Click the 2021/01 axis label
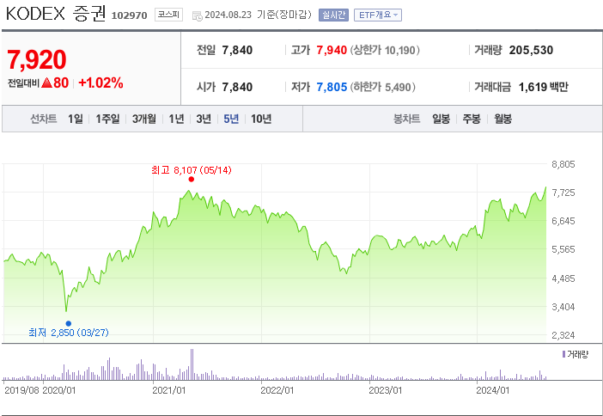 169,390
